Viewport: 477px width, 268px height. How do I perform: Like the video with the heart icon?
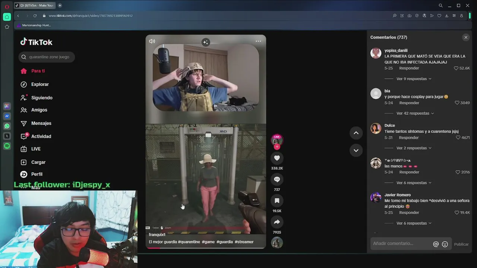(277, 158)
